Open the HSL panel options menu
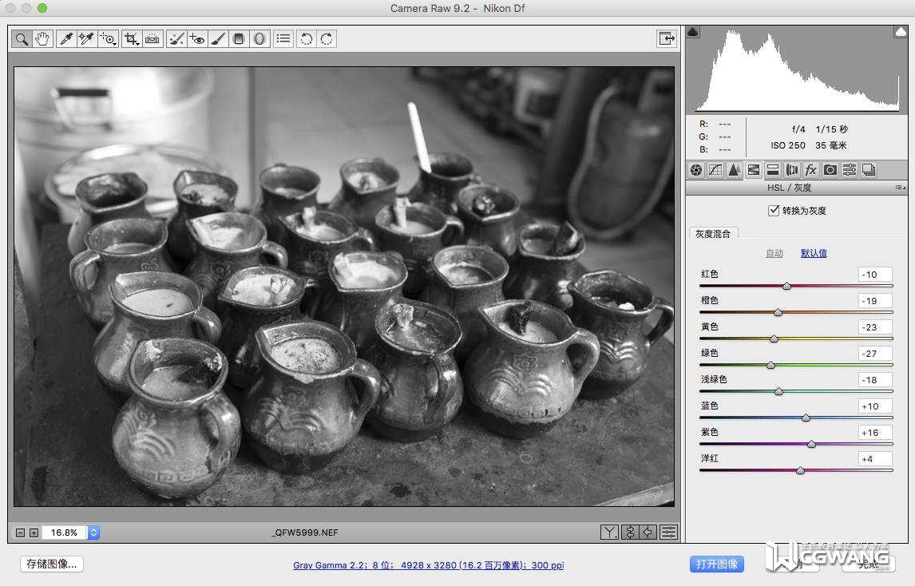This screenshot has width=915, height=586. (x=900, y=188)
